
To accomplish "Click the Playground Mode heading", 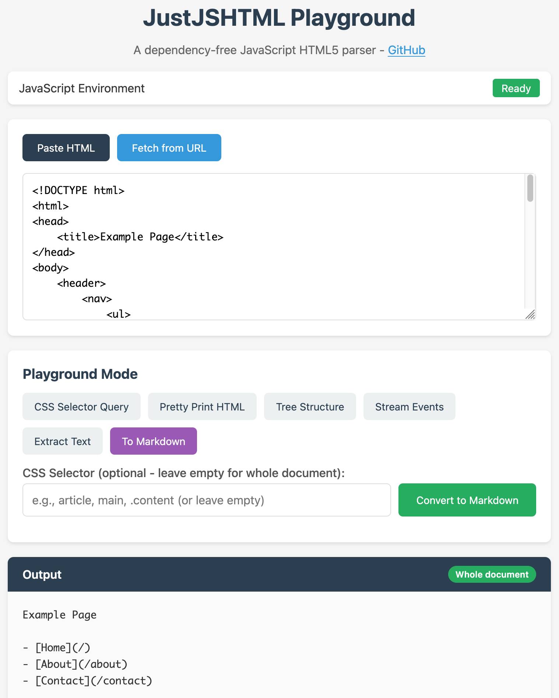I will click(x=80, y=374).
